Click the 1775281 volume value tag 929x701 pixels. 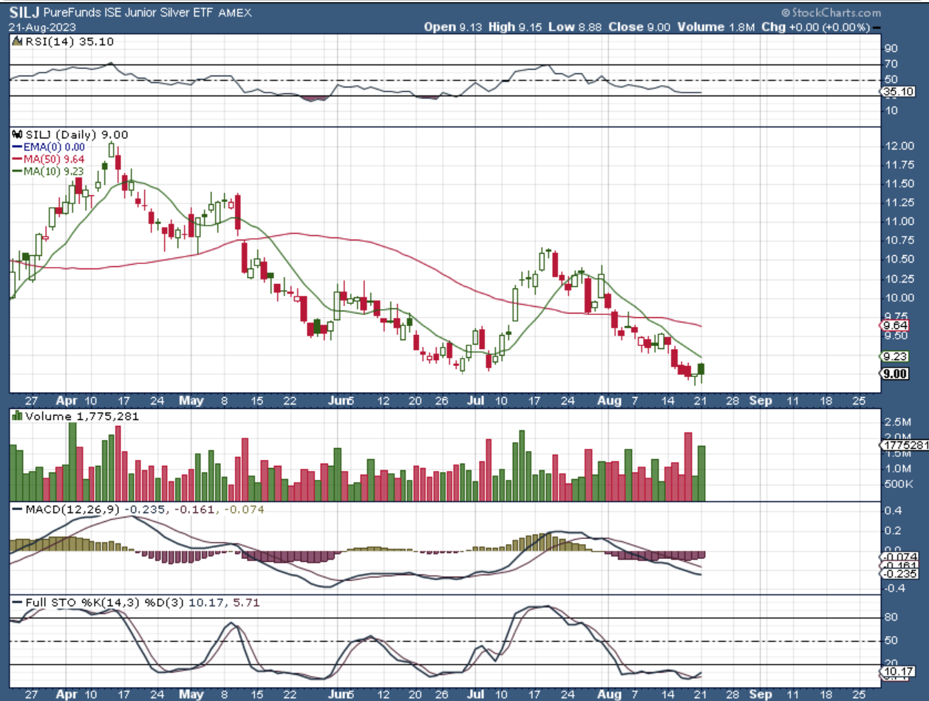tap(905, 445)
